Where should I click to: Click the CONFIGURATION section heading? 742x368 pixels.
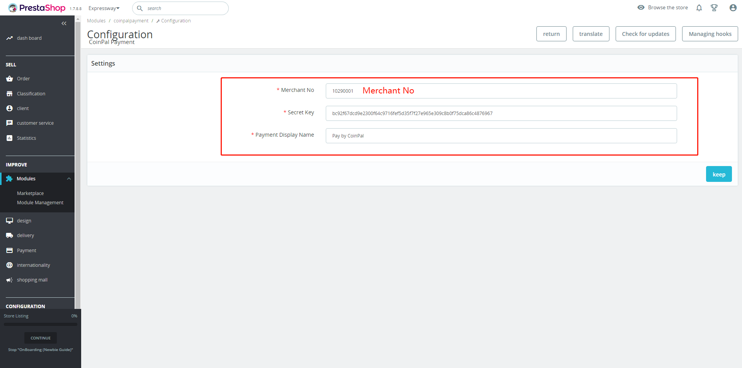coord(25,306)
